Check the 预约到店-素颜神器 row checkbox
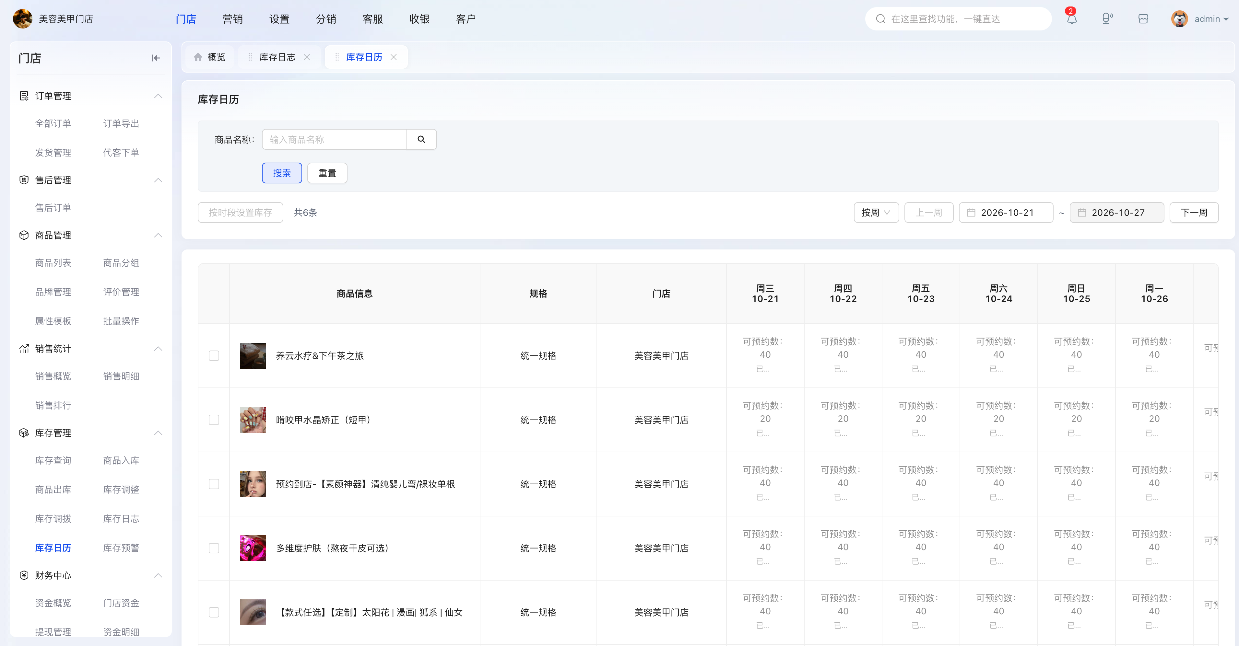The width and height of the screenshot is (1239, 646). pos(214,484)
